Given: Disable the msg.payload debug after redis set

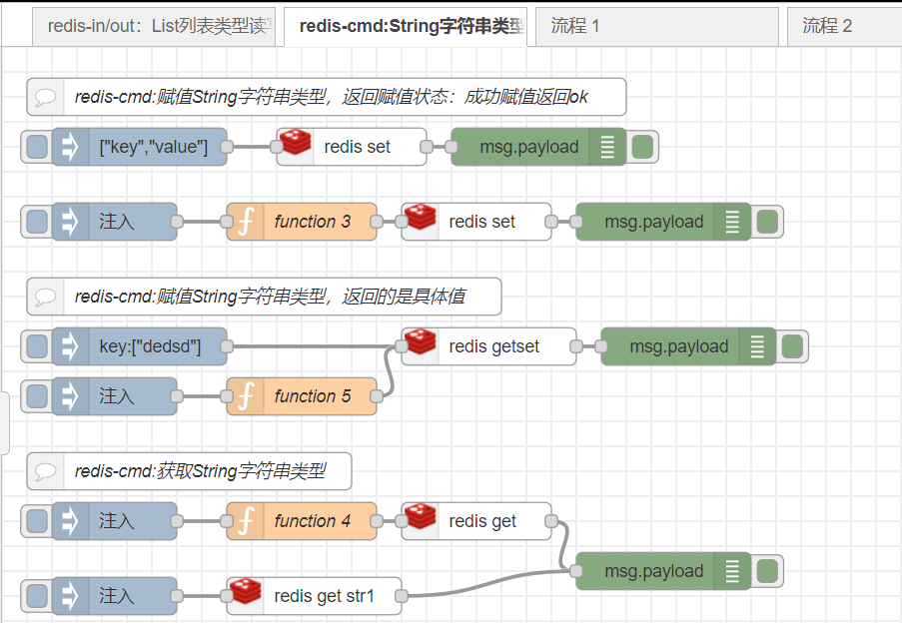Looking at the screenshot, I should point(642,147).
